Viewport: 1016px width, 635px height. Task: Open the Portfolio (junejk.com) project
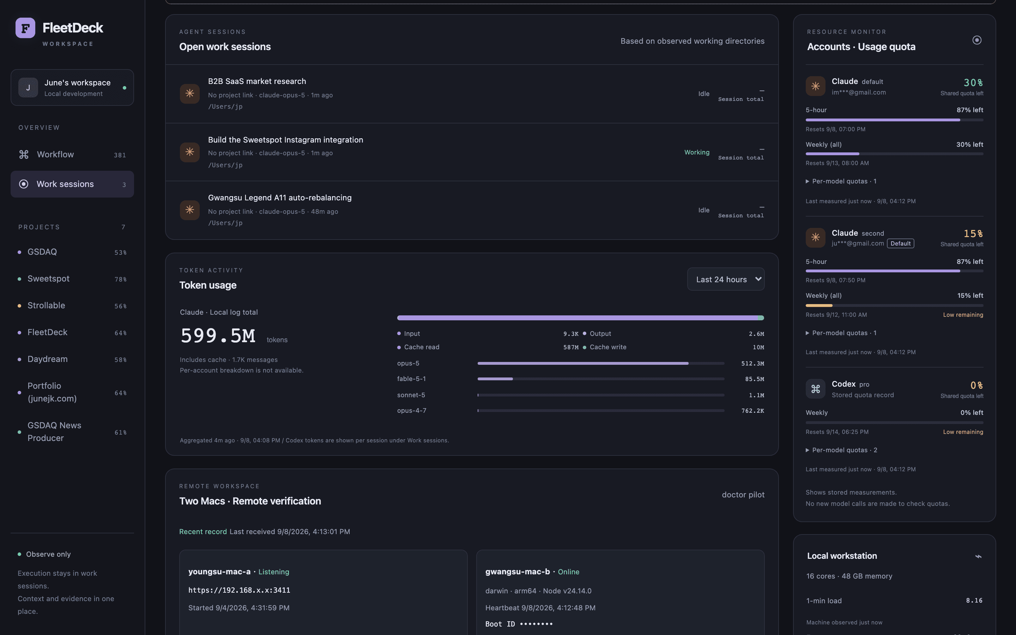pos(72,392)
